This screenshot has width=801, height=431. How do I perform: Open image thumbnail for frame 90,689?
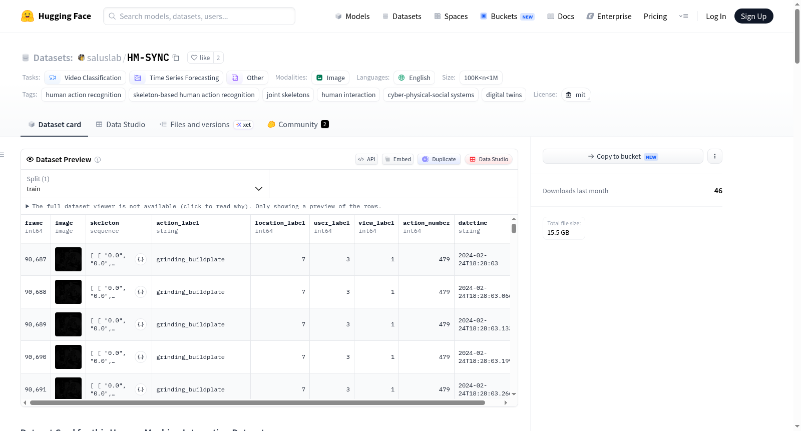pos(68,324)
